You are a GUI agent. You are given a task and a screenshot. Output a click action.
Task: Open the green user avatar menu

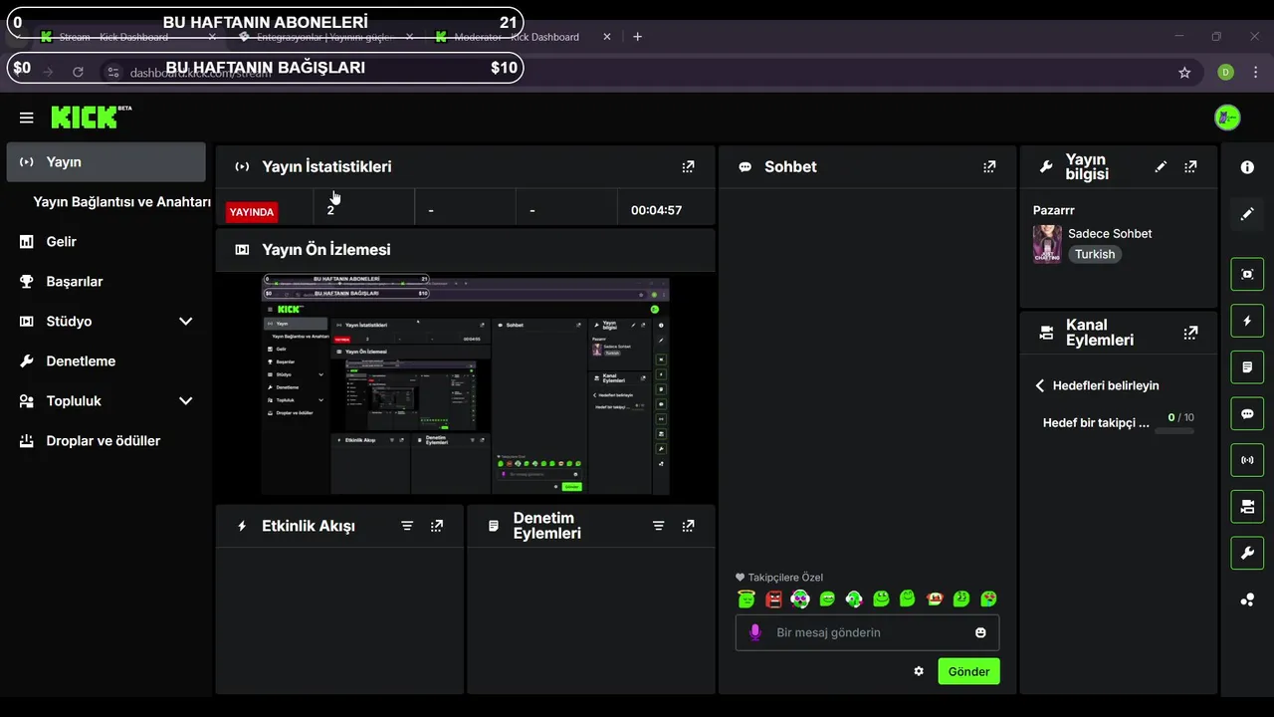coord(1227,118)
